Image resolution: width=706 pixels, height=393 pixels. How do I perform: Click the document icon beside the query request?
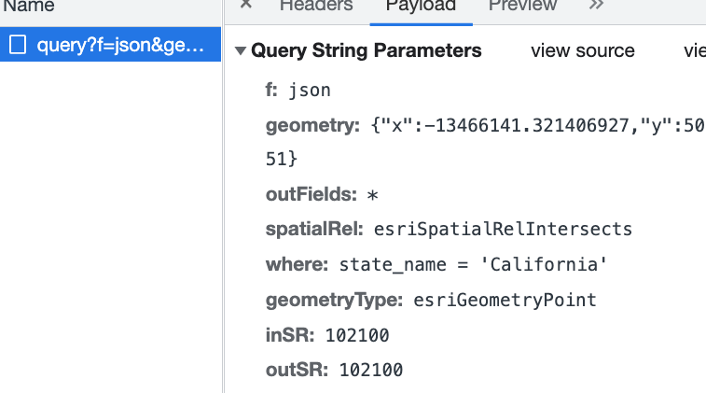18,44
